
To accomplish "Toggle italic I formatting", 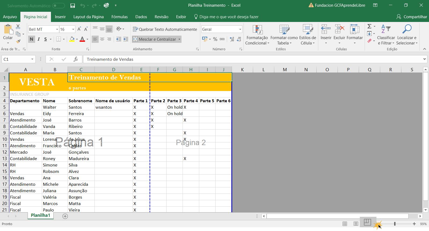I will [x=39, y=39].
